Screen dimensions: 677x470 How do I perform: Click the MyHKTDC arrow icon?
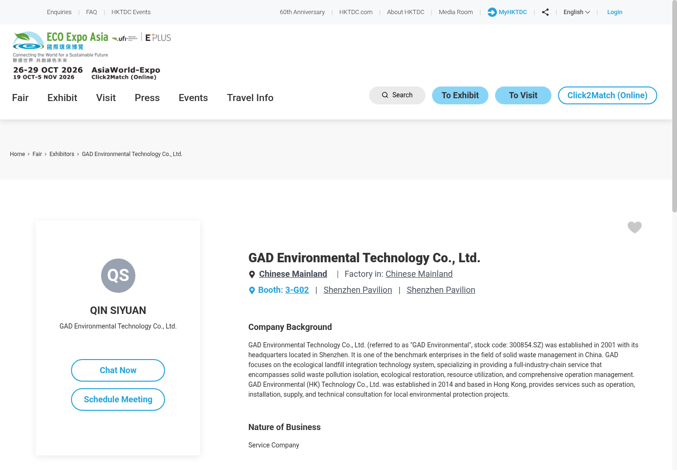pyautogui.click(x=492, y=12)
